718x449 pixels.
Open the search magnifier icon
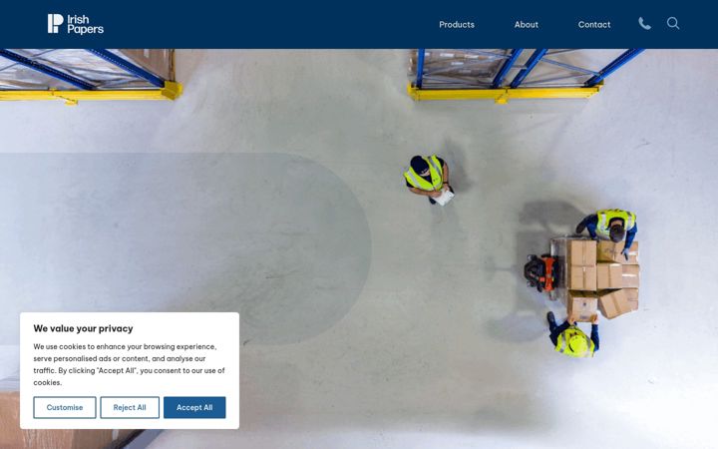click(x=673, y=23)
